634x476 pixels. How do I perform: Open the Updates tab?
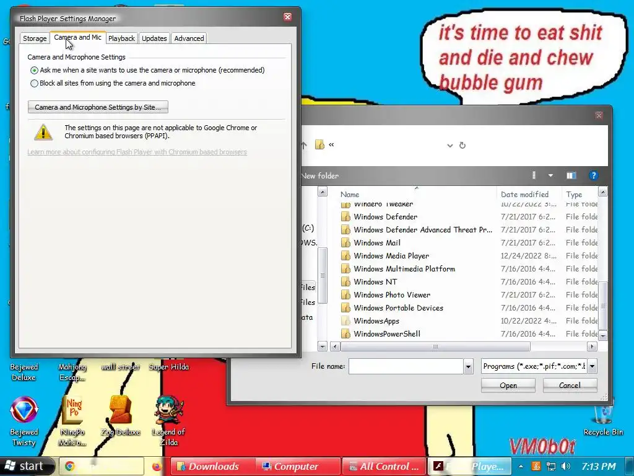154,38
